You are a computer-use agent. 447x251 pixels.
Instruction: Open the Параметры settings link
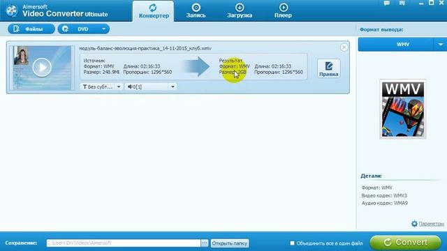point(432,224)
